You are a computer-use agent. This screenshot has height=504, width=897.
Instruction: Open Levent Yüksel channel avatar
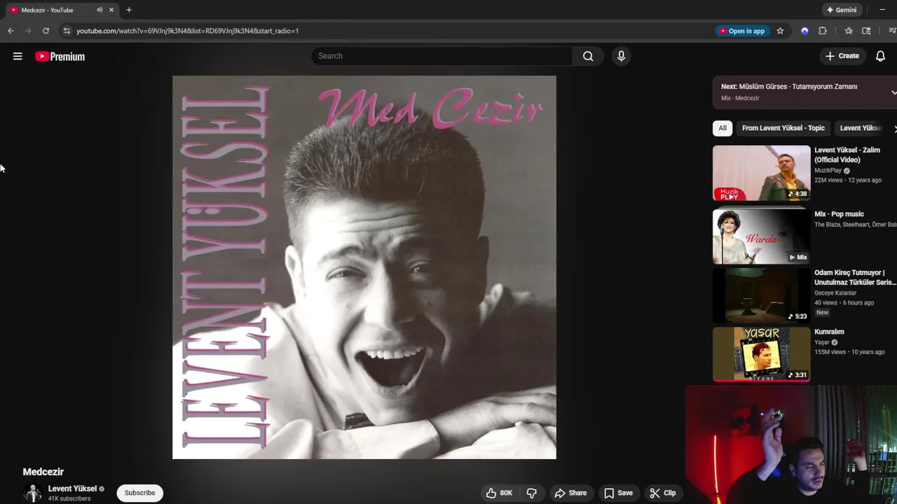[32, 493]
